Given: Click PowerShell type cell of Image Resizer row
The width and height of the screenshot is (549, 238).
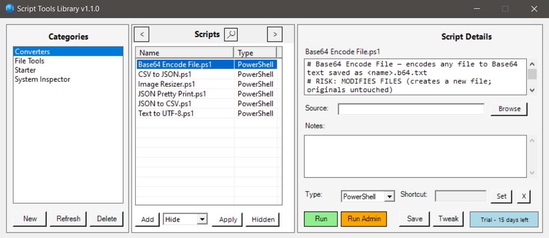Looking at the screenshot, I should [255, 84].
